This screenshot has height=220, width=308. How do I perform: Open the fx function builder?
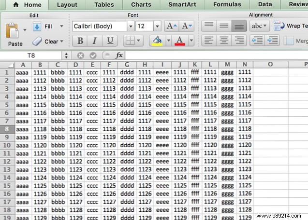(119, 55)
